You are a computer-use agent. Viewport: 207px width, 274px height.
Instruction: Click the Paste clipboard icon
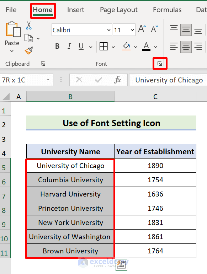point(13,29)
